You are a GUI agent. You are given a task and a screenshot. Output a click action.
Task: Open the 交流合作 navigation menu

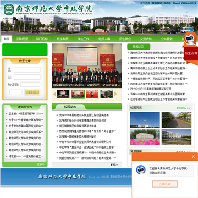point(146,39)
